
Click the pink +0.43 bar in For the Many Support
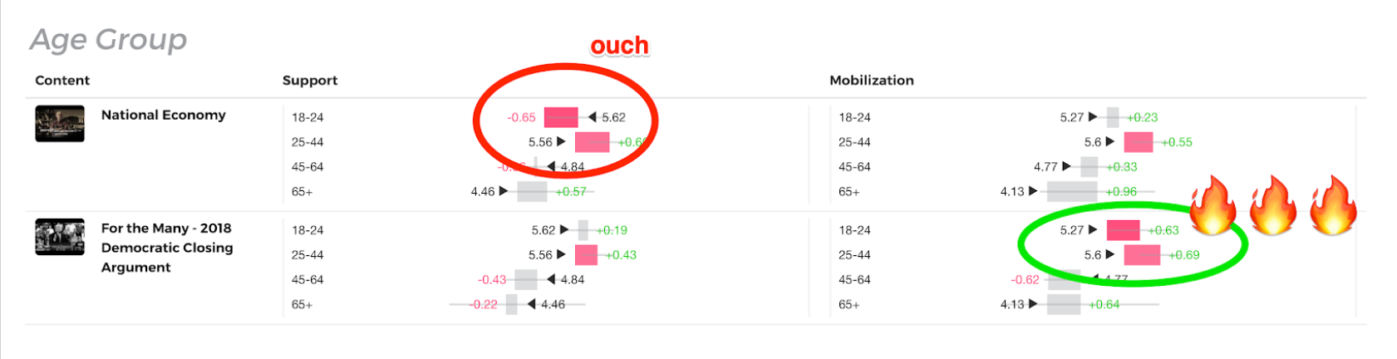coord(586,255)
